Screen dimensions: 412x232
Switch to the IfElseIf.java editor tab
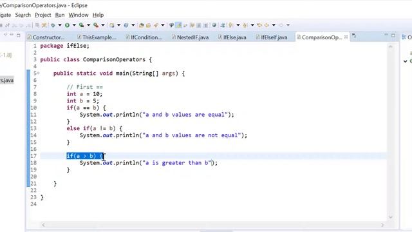click(272, 37)
